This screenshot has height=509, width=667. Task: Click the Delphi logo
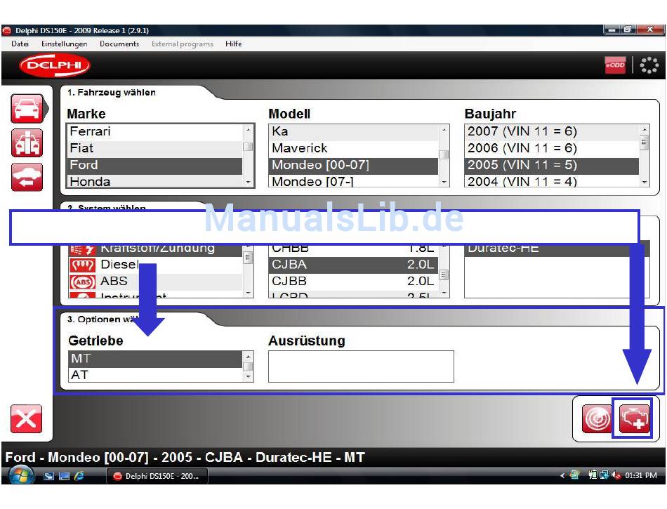55,65
